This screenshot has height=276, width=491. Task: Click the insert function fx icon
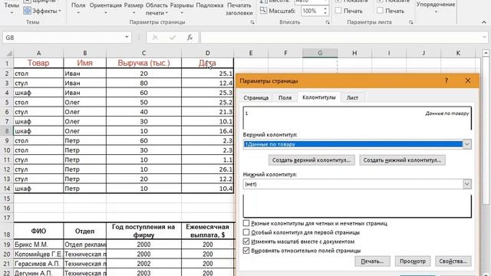coord(189,38)
